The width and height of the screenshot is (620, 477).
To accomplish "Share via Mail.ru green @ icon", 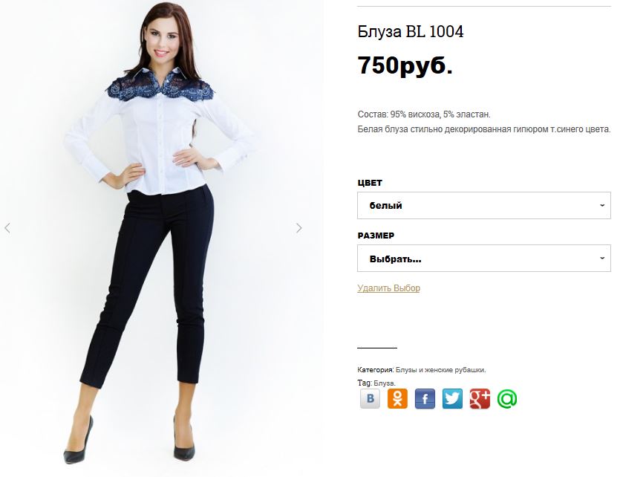I will coord(507,398).
